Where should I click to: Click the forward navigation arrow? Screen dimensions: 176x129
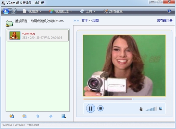[x=13, y=11]
